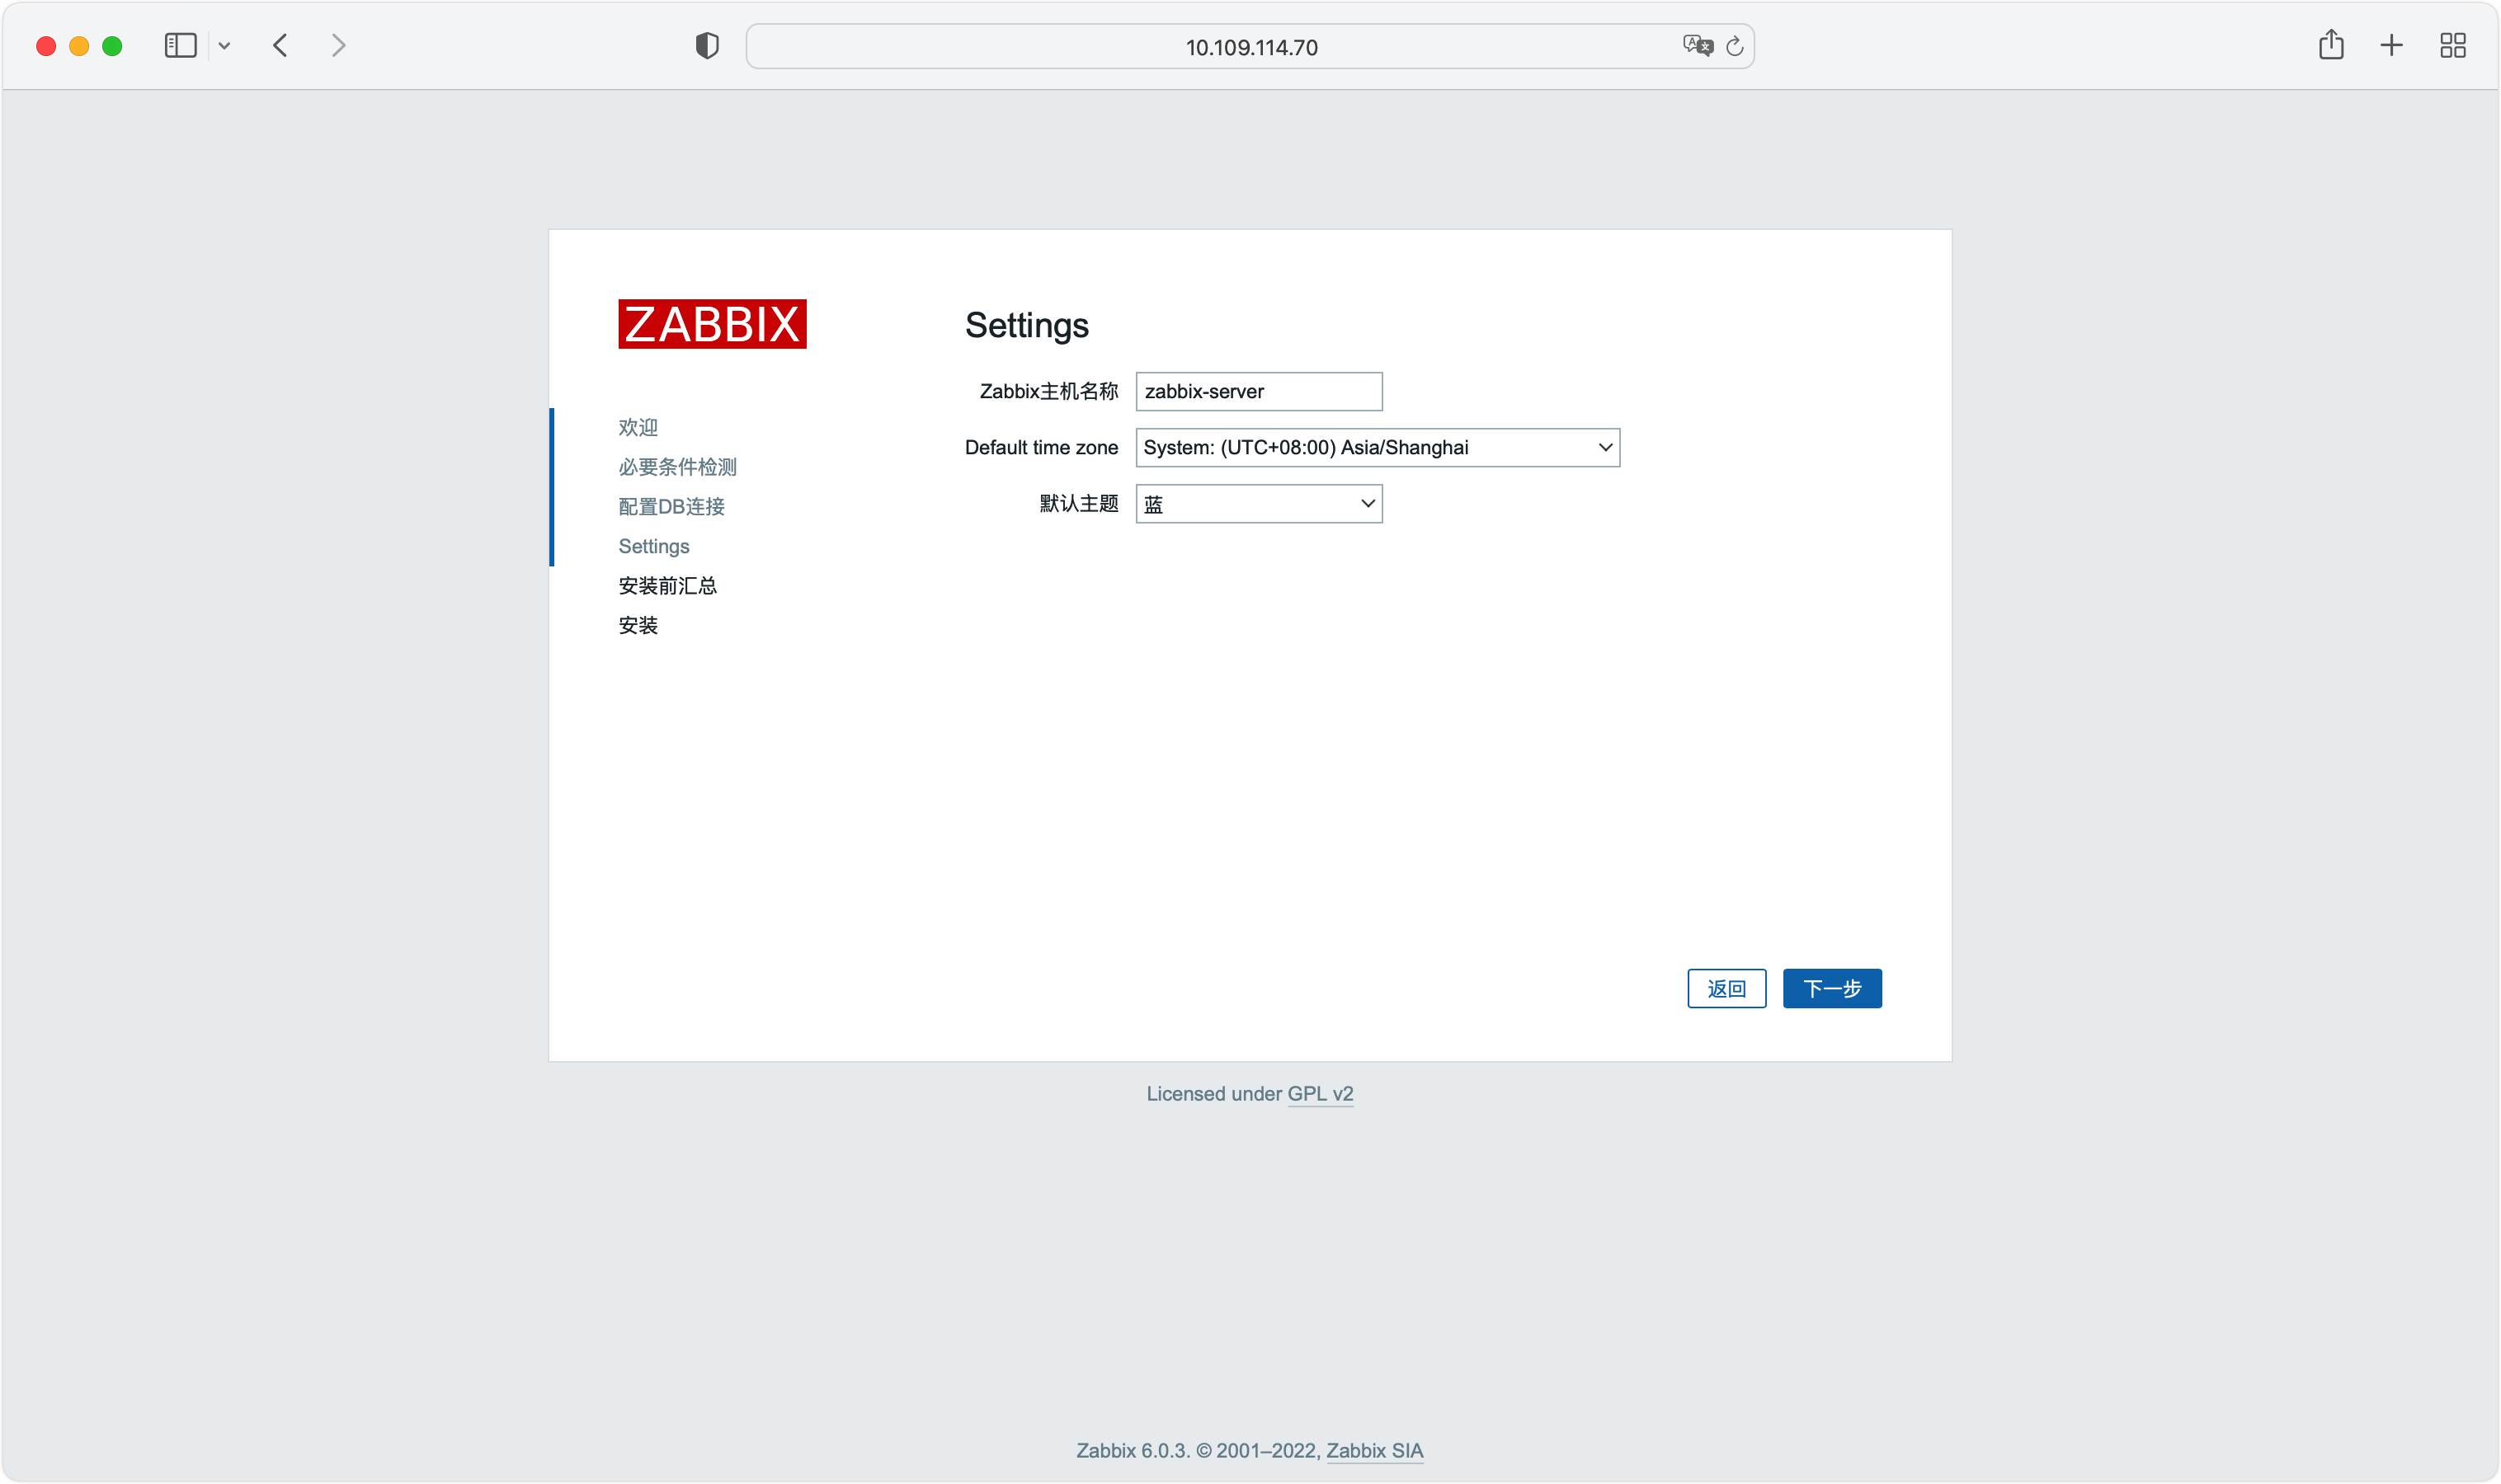Select the 安装前汇总 step

pyautogui.click(x=667, y=585)
